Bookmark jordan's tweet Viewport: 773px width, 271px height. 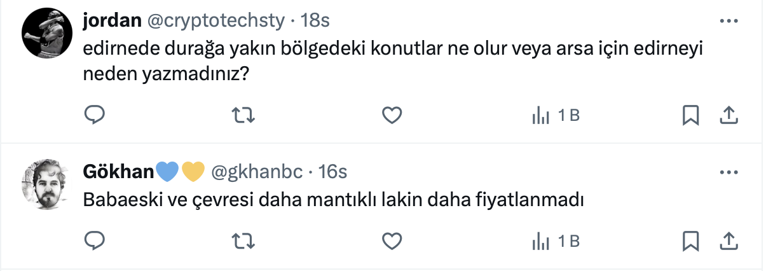[x=690, y=115]
